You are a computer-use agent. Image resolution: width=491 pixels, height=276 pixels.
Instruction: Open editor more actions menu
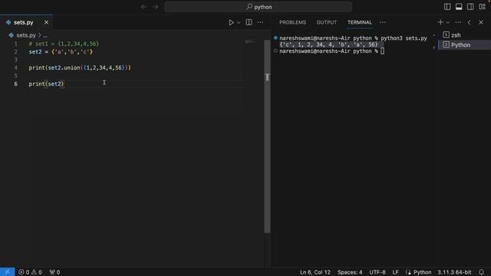click(x=261, y=22)
